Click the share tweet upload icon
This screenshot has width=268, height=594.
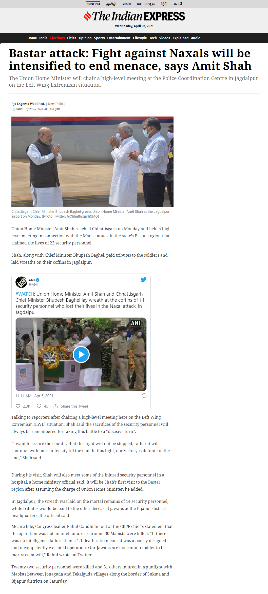point(56,406)
